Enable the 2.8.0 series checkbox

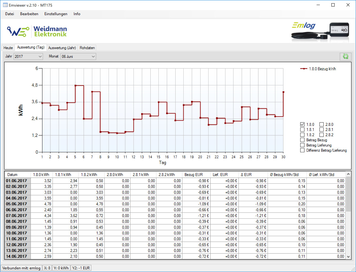(322, 124)
